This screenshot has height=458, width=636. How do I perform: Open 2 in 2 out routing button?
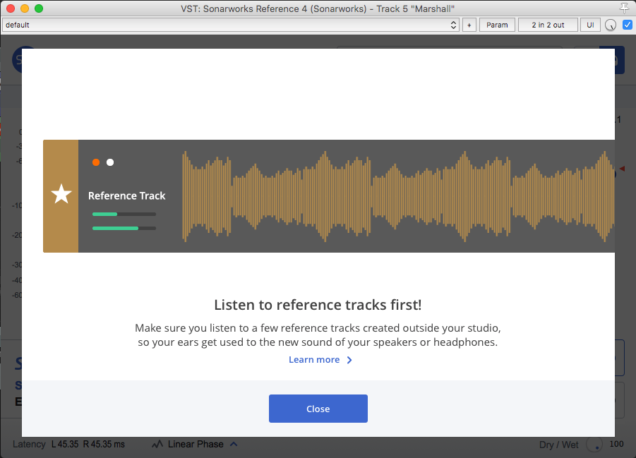[548, 25]
